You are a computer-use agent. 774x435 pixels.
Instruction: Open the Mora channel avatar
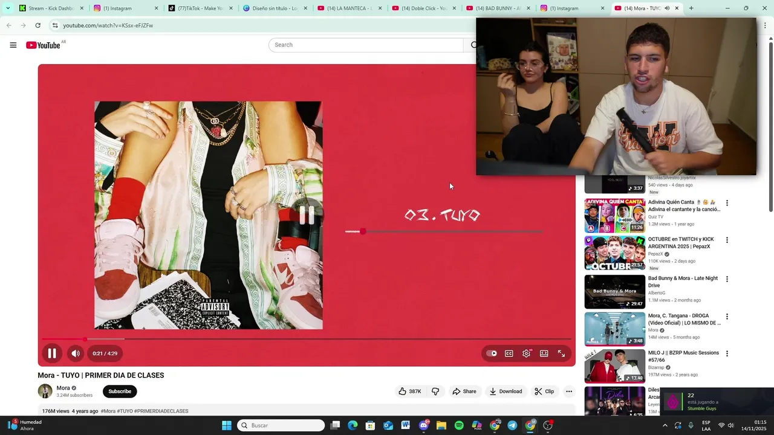45,391
